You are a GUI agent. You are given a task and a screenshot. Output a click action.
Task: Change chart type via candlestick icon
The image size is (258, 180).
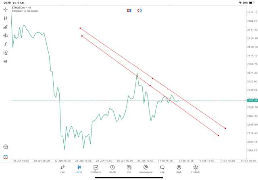pos(6,18)
